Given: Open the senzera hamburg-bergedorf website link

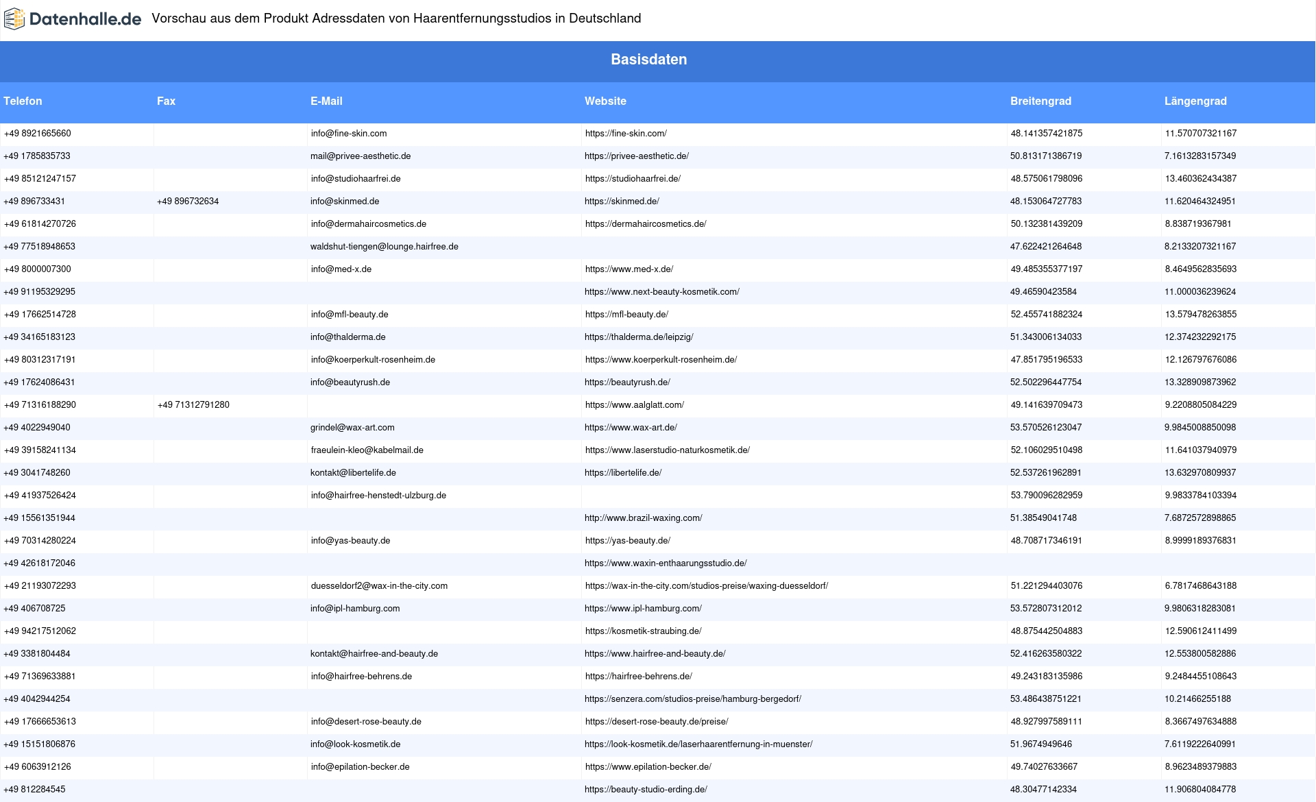Looking at the screenshot, I should click(x=693, y=699).
